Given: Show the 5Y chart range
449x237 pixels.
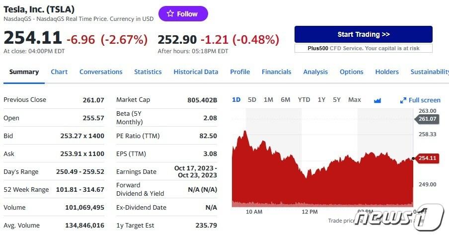Looking at the screenshot, I should pyautogui.click(x=337, y=100).
